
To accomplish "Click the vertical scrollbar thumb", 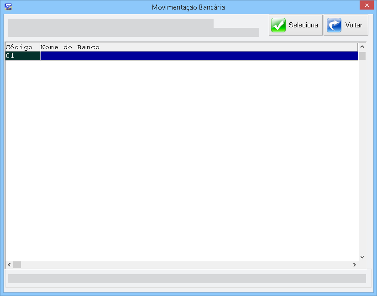I will coord(362,56).
